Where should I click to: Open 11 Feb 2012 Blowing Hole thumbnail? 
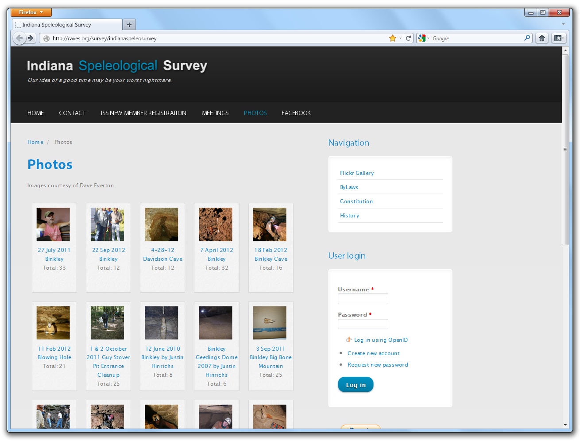tap(53, 323)
